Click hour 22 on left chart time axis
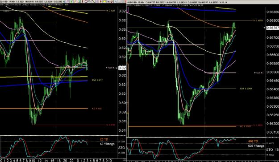This screenshot has height=162, width=279. (71, 161)
